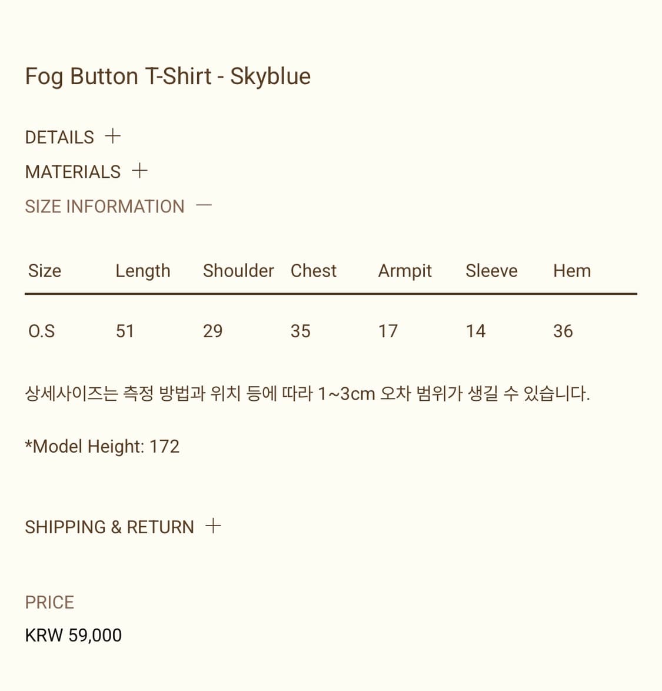Expand the MATERIALS section
Image resolution: width=662 pixels, height=691 pixels.
point(72,171)
